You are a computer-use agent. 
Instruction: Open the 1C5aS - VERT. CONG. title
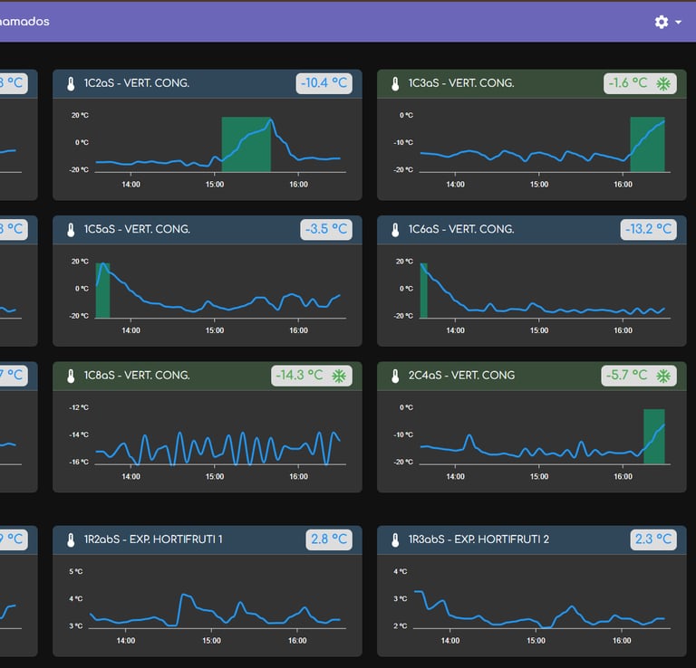(x=137, y=230)
